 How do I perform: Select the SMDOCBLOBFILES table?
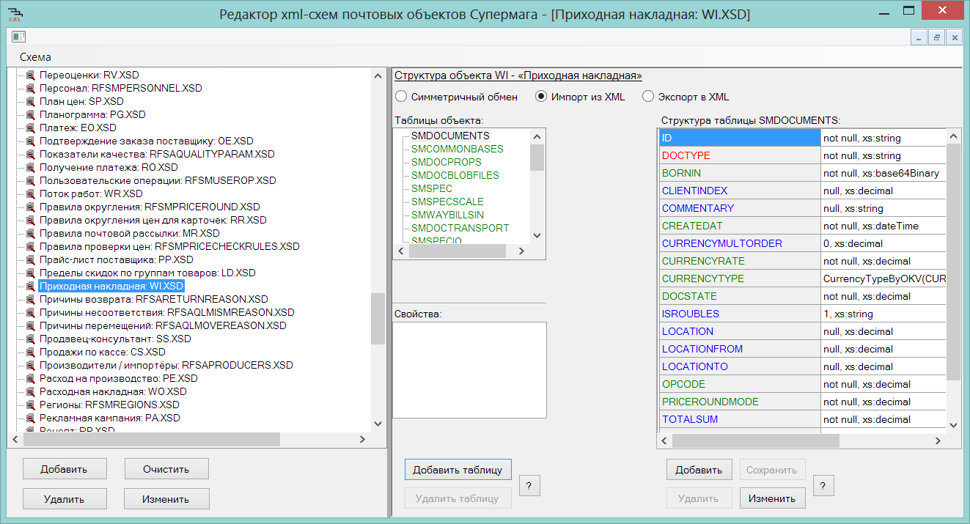click(455, 175)
